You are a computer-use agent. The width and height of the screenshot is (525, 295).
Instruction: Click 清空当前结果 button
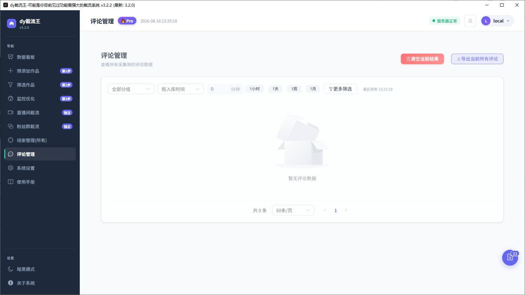(422, 59)
